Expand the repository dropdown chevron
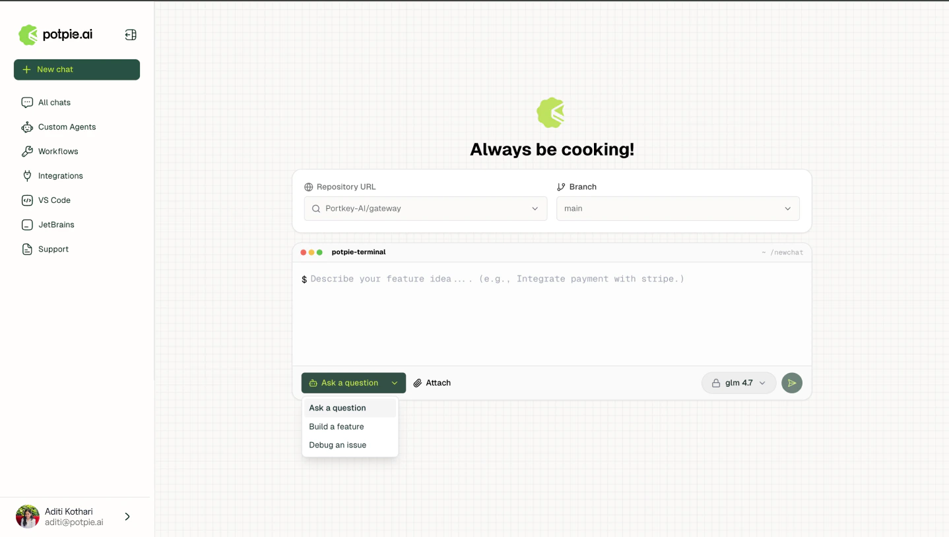 (535, 208)
